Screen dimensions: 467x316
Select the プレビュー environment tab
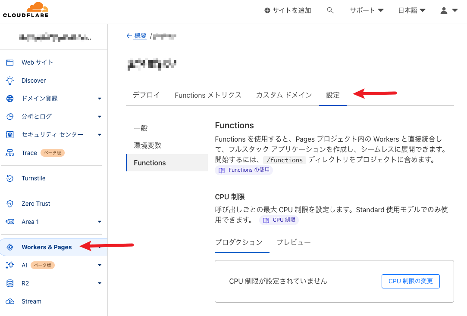294,242
